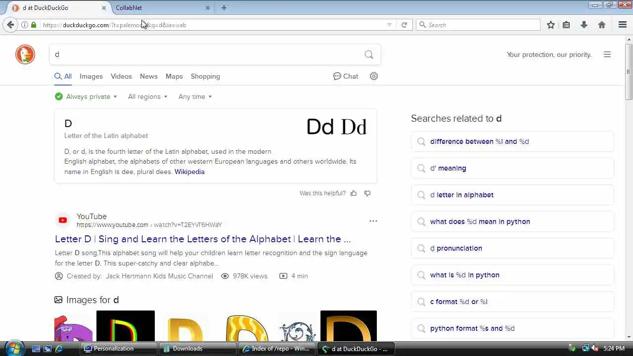Viewport: 633px width, 356px height.
Task: Click the show desktop quick launch icon
Action: point(36,349)
